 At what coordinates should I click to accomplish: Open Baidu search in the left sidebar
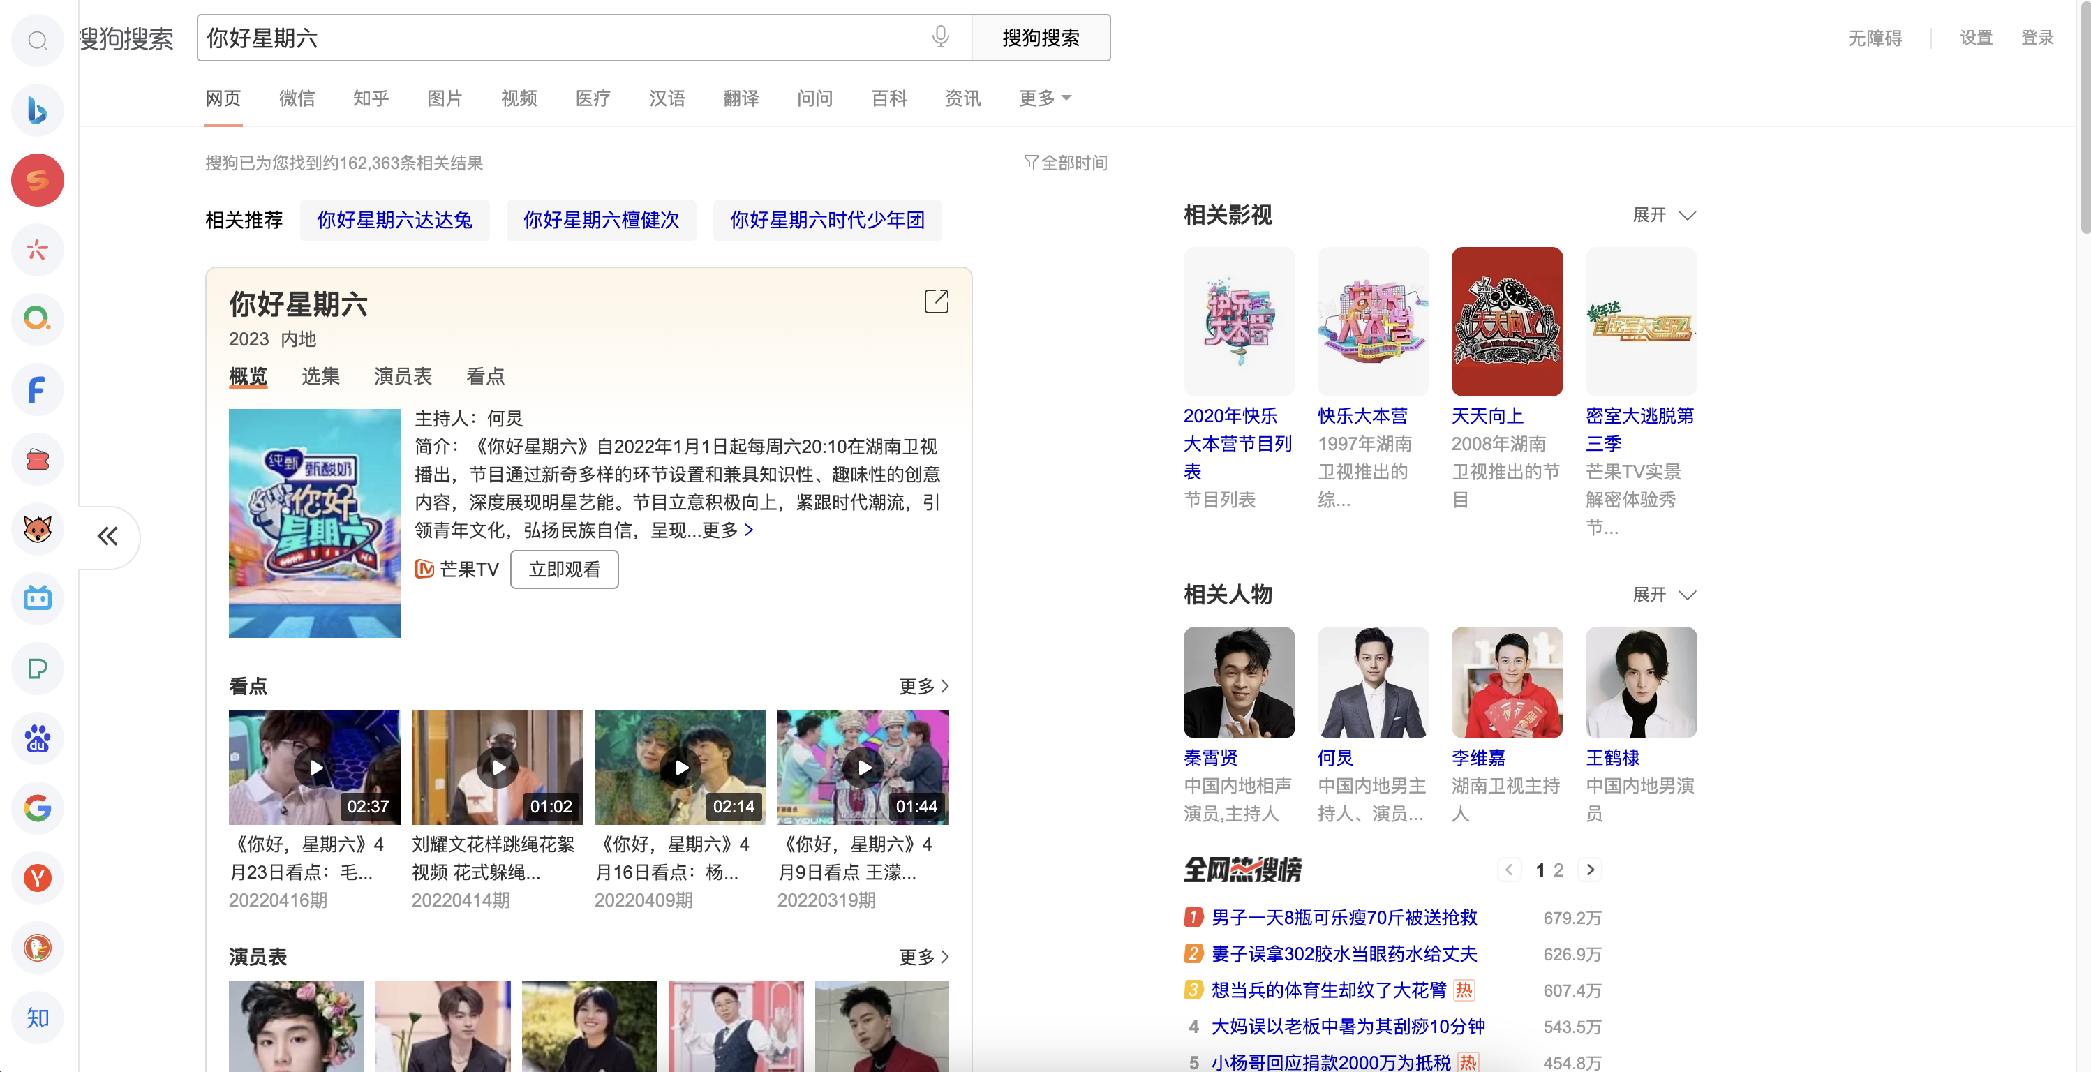click(x=38, y=738)
